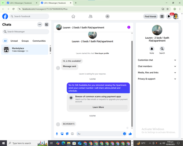Go back with browser back arrow

click(x=3, y=9)
